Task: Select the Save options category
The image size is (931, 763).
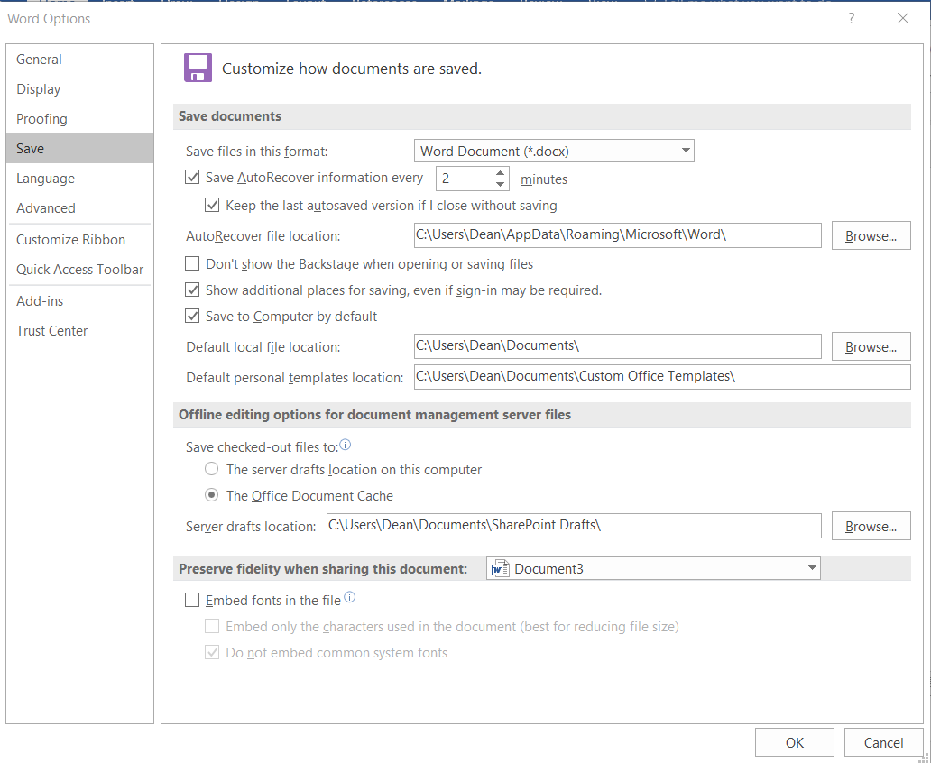Action: coord(79,149)
